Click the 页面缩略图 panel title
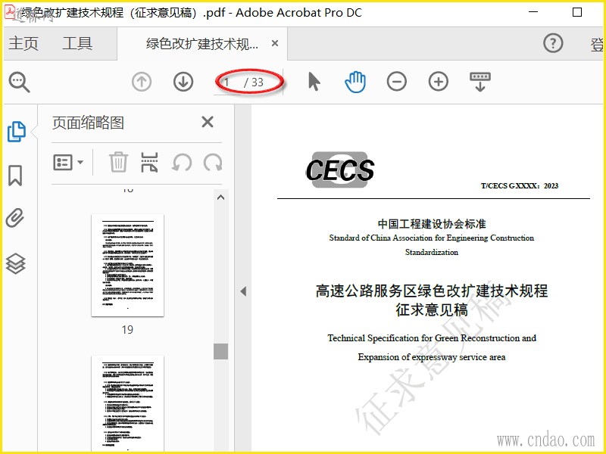The image size is (606, 454). (88, 123)
